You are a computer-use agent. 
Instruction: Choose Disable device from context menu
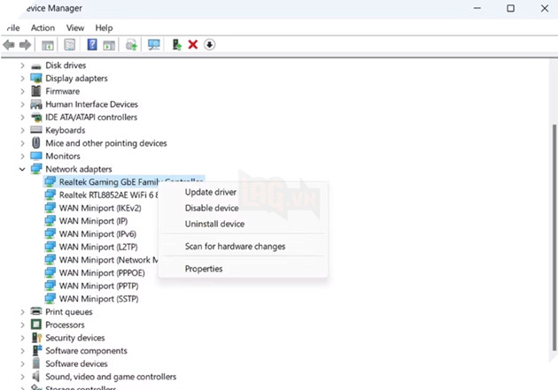point(243,208)
